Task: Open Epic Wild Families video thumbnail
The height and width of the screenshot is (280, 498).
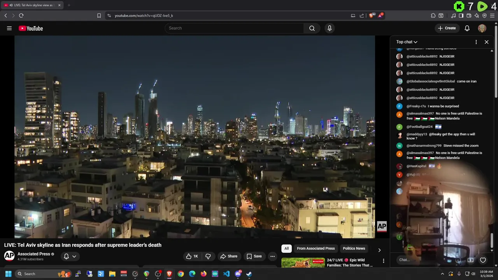Action: 303,262
